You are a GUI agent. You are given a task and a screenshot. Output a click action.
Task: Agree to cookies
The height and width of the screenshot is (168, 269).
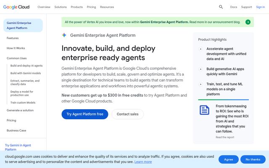[229, 160]
